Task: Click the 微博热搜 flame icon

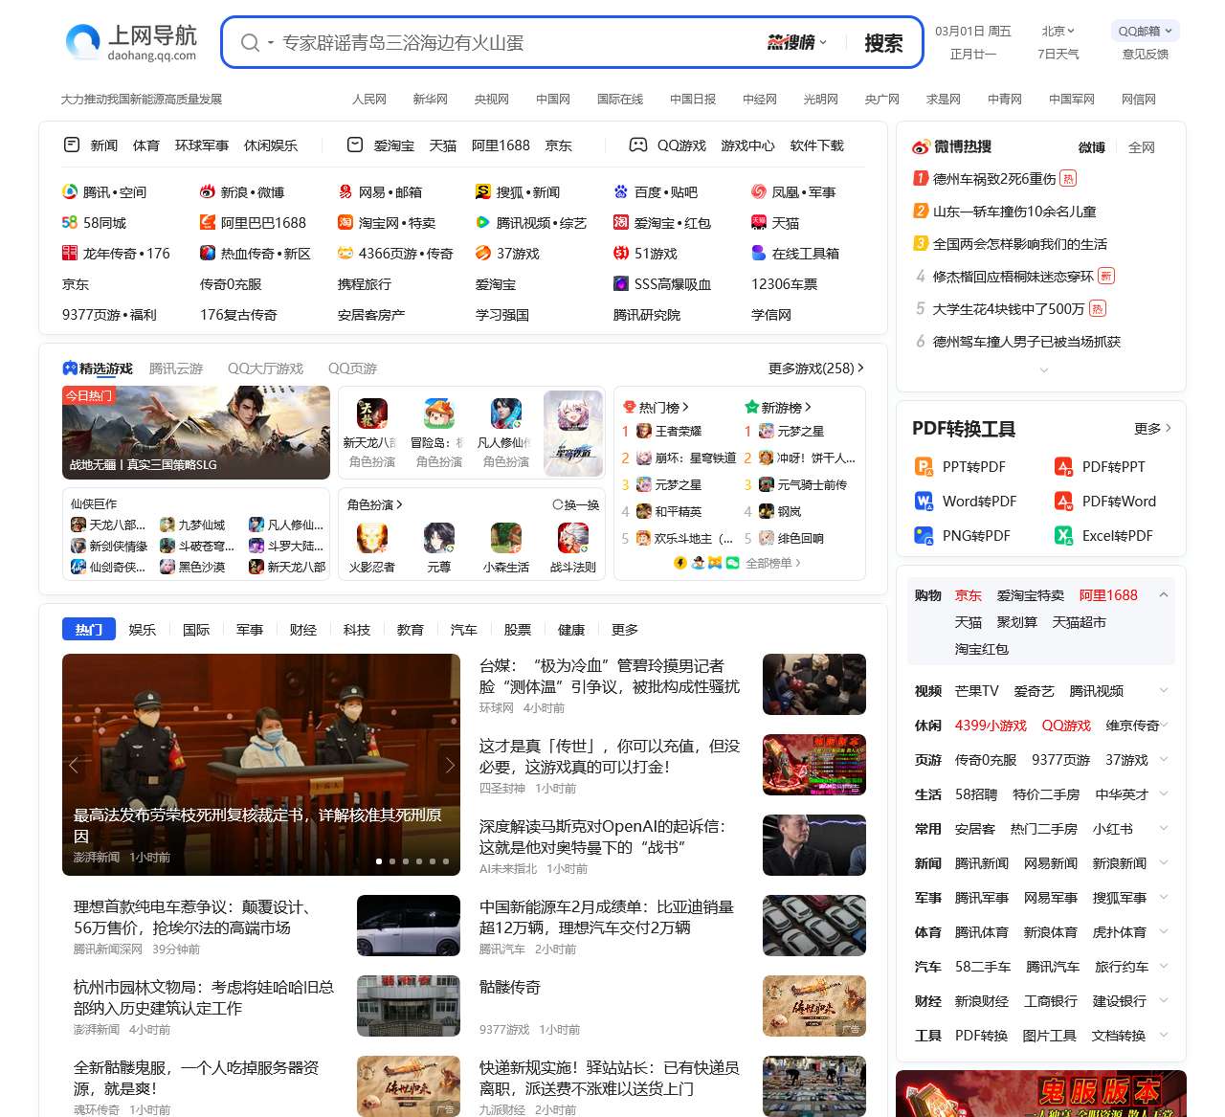Action: point(920,145)
